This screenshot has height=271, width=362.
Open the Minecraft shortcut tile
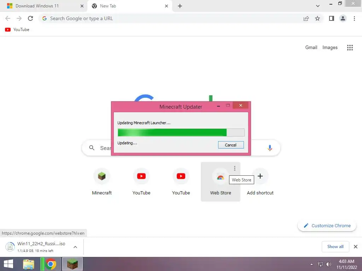pyautogui.click(x=102, y=182)
